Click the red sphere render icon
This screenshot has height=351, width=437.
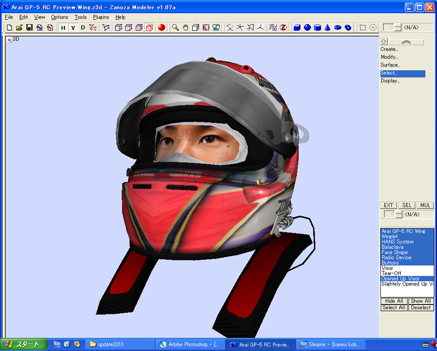pyautogui.click(x=161, y=27)
